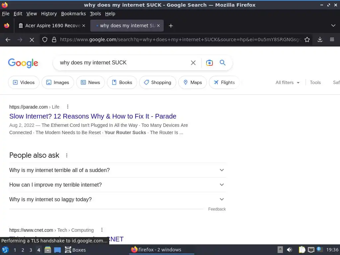Filter results by Maps
The width and height of the screenshot is (340, 255).
193,82
